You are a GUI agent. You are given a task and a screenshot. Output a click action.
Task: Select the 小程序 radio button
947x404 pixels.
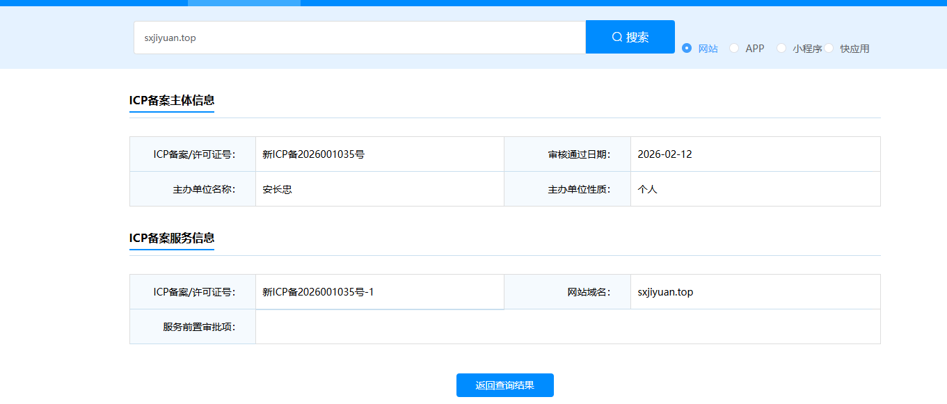(x=781, y=48)
